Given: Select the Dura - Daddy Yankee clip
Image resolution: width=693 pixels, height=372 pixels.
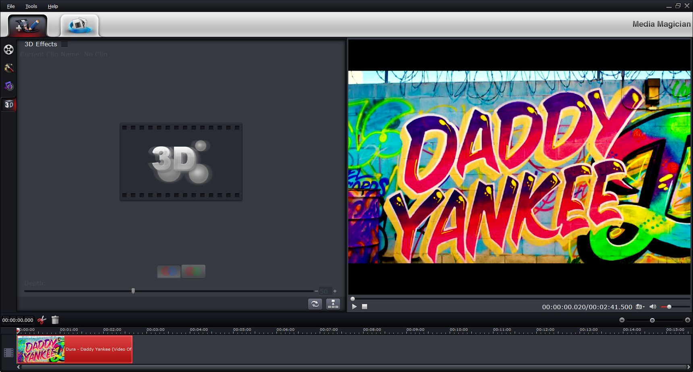Looking at the screenshot, I should click(75, 349).
